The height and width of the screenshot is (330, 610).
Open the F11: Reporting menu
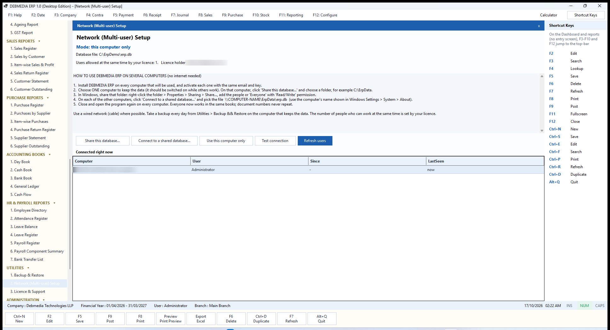[291, 15]
